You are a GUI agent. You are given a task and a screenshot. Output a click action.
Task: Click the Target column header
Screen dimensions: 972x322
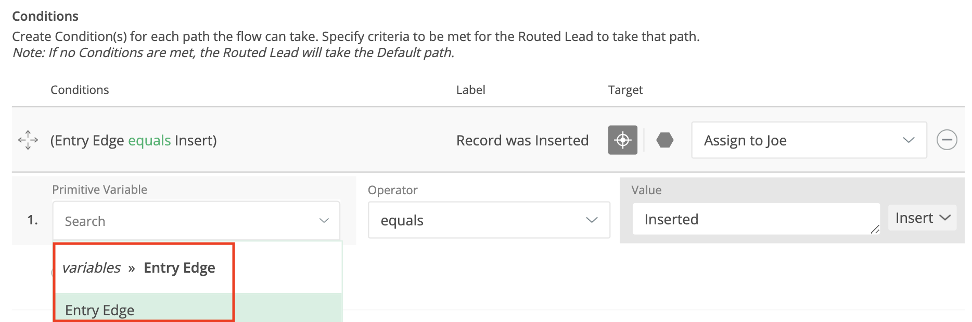pos(625,90)
